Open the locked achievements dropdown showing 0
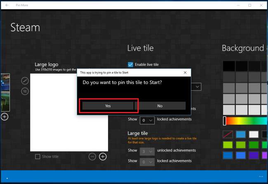This screenshot has height=184, width=268. pyautogui.click(x=147, y=120)
